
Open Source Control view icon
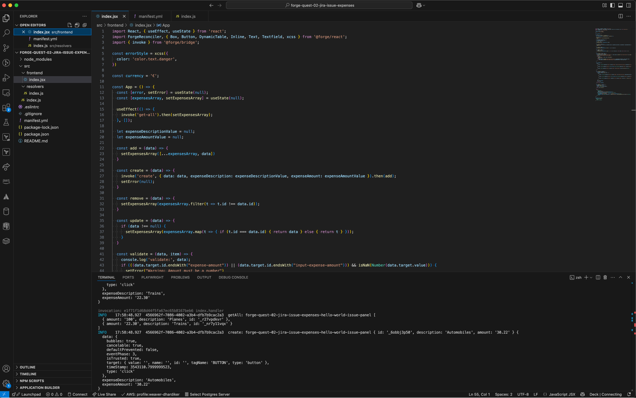click(x=6, y=48)
